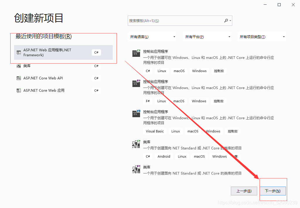Click Windows tag under VB console app
The height and width of the screenshot is (208, 300).
(213, 131)
